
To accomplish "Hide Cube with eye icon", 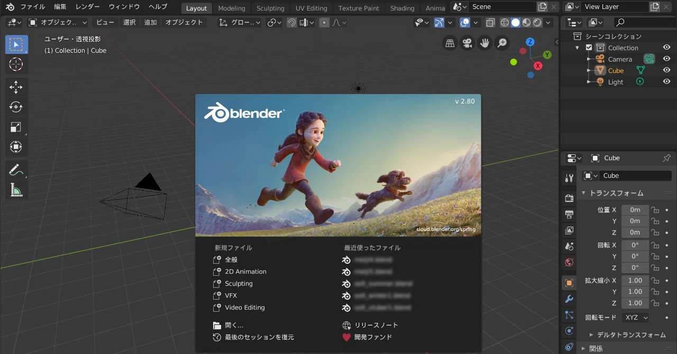I will coord(666,70).
